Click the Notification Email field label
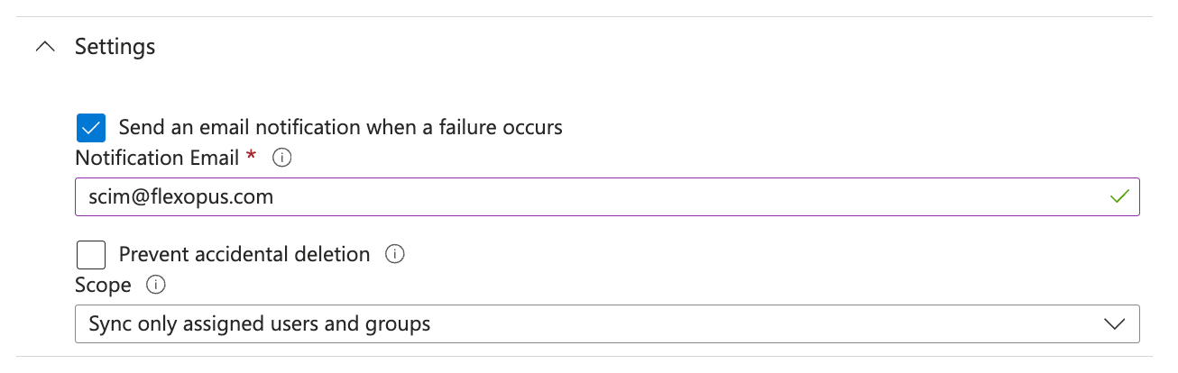 [157, 159]
